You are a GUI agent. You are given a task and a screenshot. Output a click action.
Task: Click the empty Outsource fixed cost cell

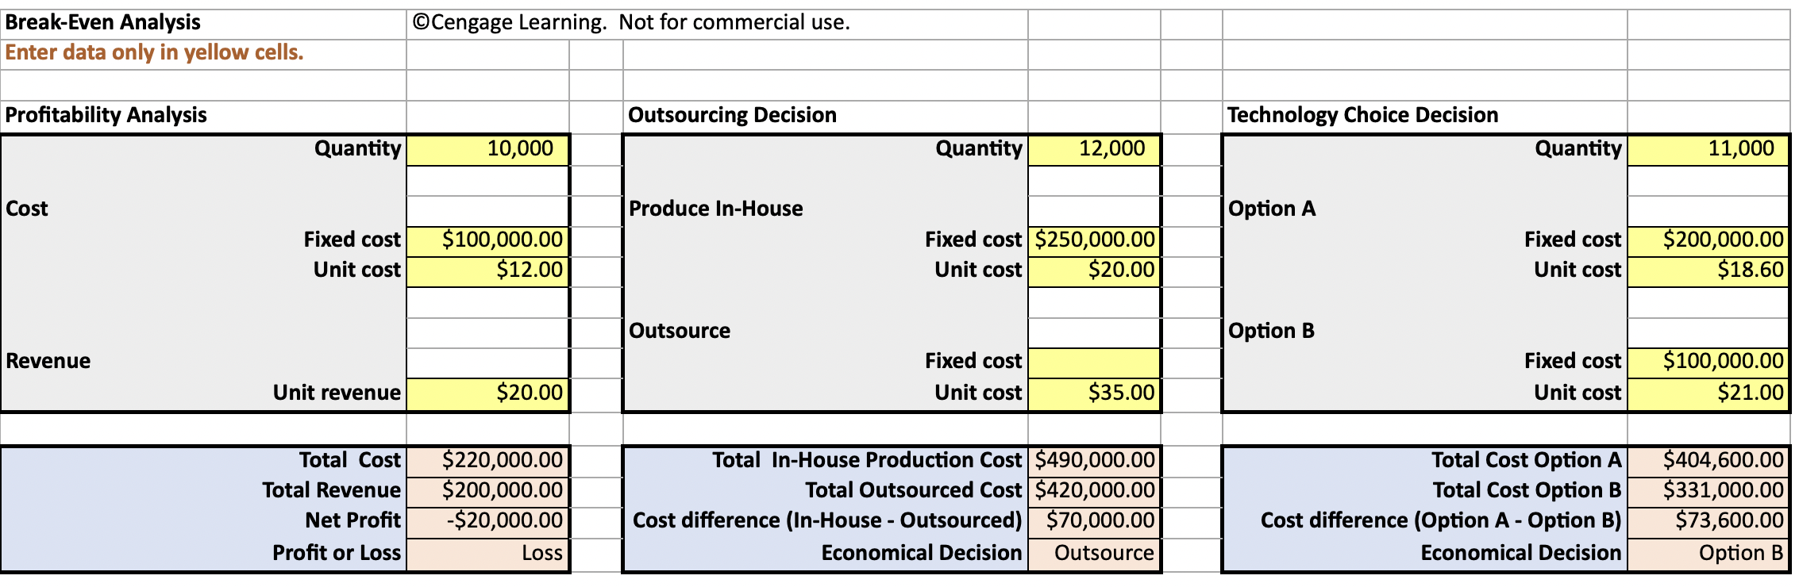point(1094,363)
